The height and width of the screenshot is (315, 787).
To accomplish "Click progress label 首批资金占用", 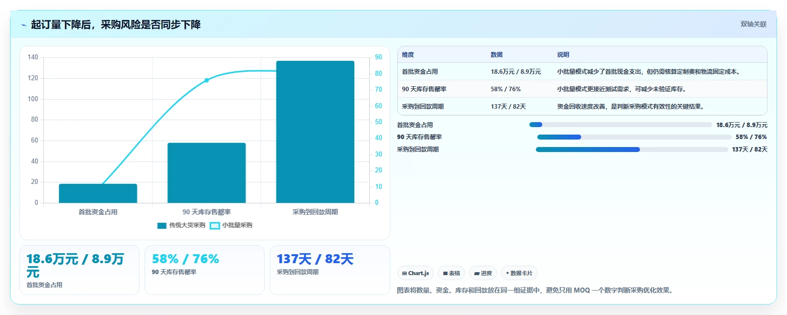I will 415,125.
